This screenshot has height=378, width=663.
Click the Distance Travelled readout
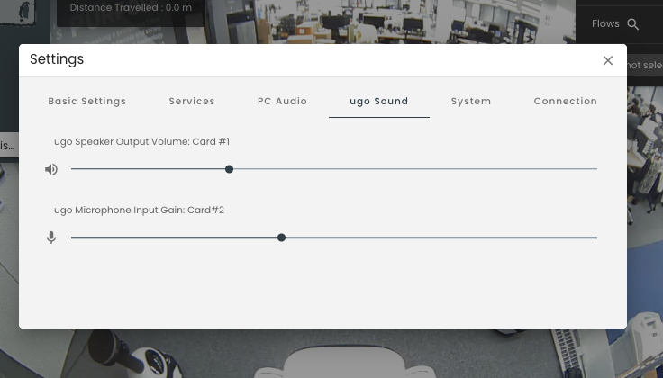click(x=131, y=7)
